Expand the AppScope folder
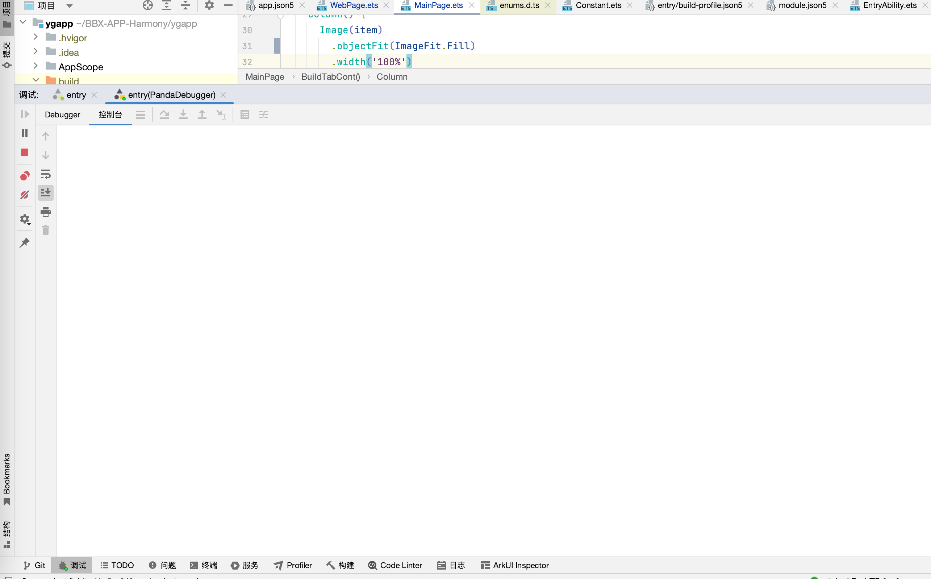 (36, 66)
